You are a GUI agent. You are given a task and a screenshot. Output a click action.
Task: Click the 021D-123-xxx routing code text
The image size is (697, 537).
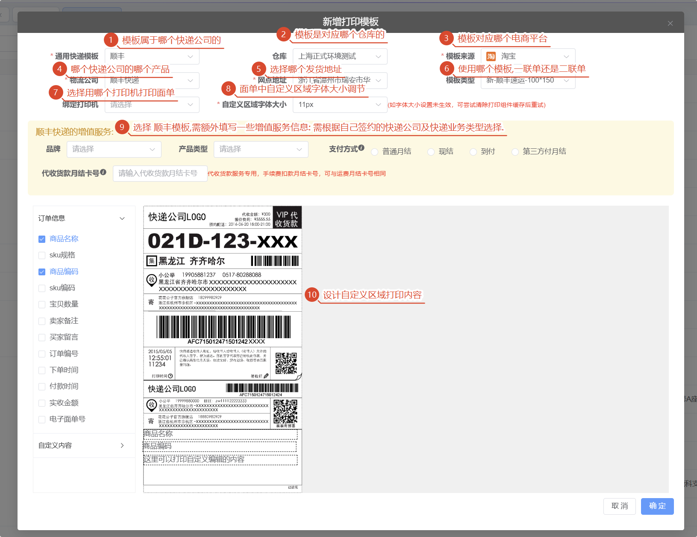click(x=223, y=241)
